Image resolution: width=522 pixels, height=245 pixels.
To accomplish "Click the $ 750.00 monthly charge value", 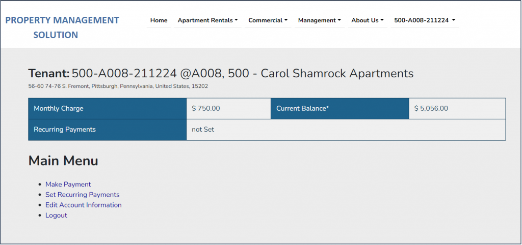I will (x=206, y=108).
